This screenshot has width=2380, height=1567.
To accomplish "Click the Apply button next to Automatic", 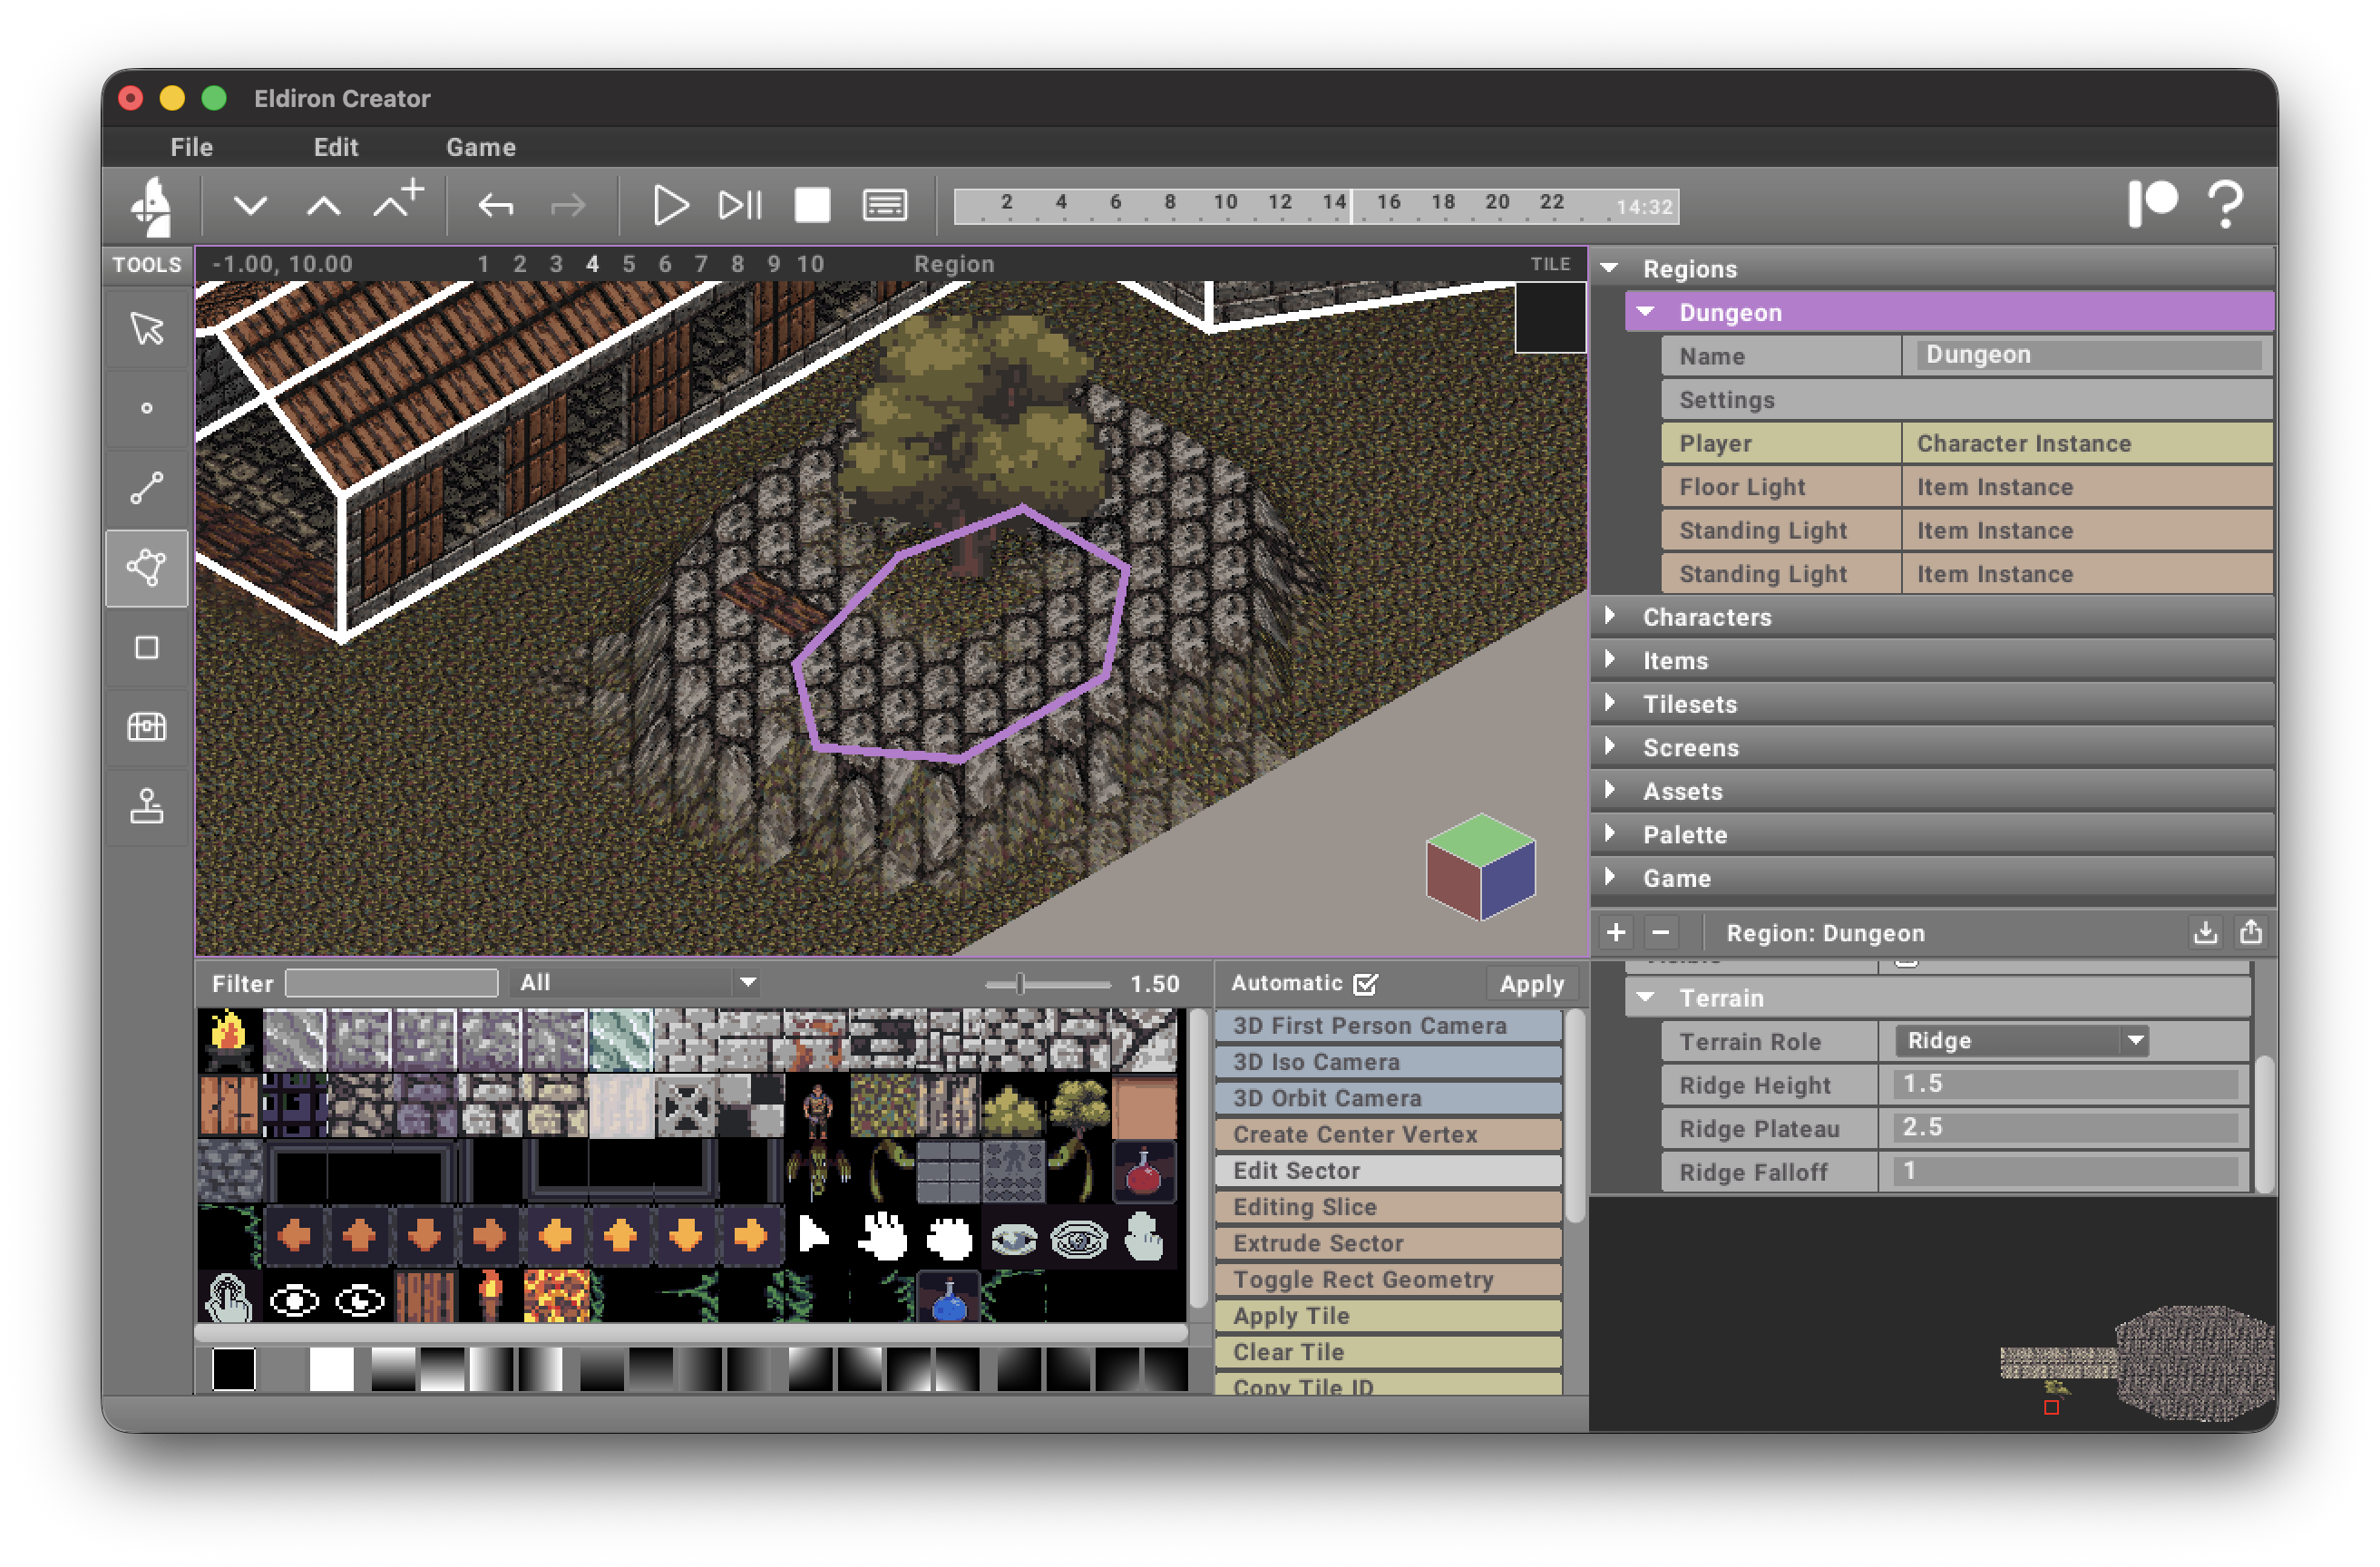I will [x=1531, y=984].
